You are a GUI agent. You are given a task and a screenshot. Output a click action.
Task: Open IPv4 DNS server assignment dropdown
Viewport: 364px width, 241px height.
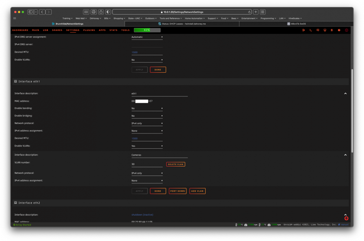[x=147, y=37]
